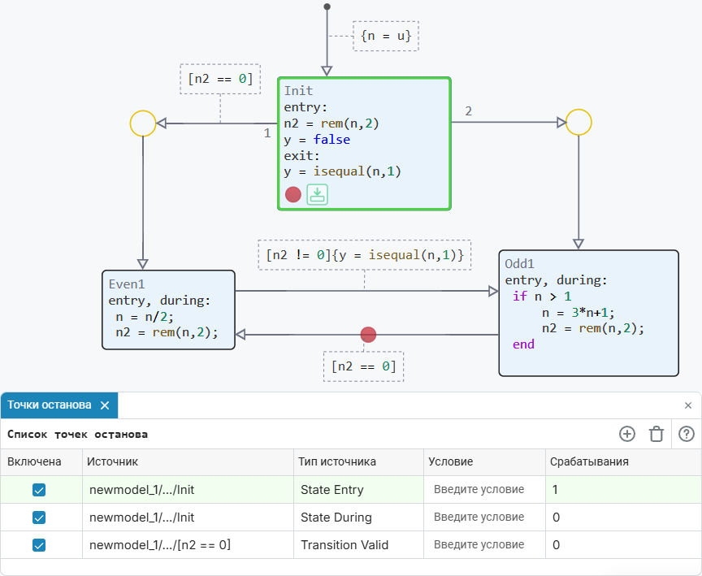The width and height of the screenshot is (702, 576).
Task: Click condition field for State During row
Action: click(x=484, y=518)
